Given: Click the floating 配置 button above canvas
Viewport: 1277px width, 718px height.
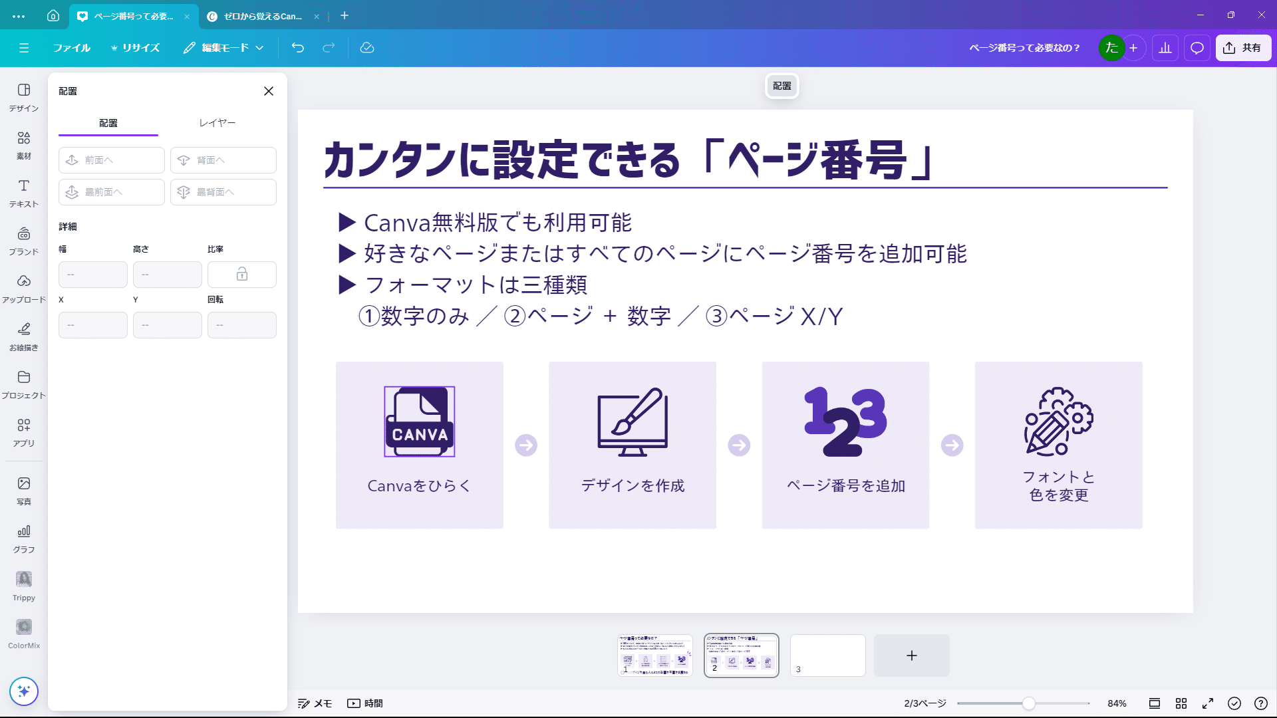Looking at the screenshot, I should (x=782, y=86).
